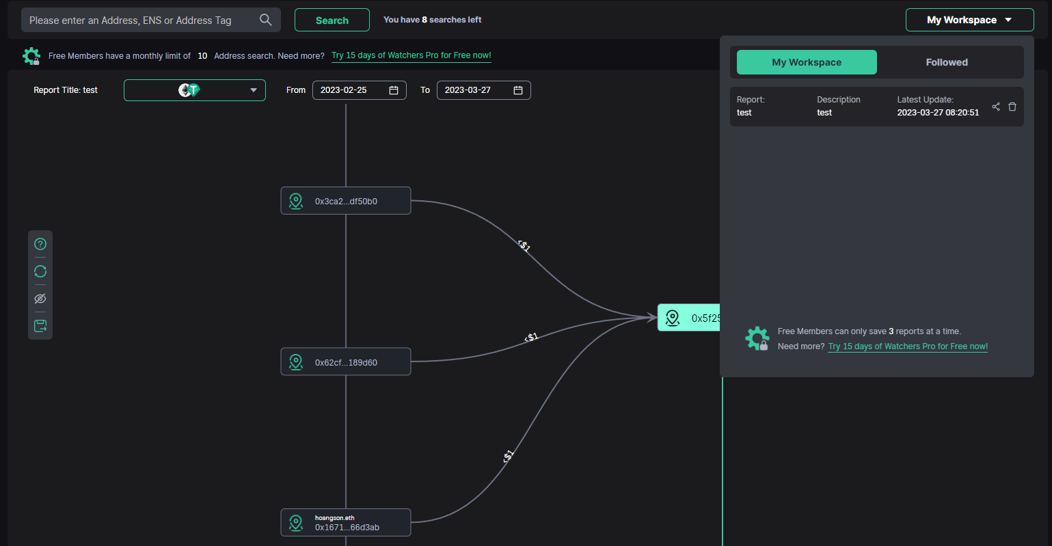Select the hoangson.eth address node
Image resolution: width=1052 pixels, height=546 pixels.
(x=346, y=523)
